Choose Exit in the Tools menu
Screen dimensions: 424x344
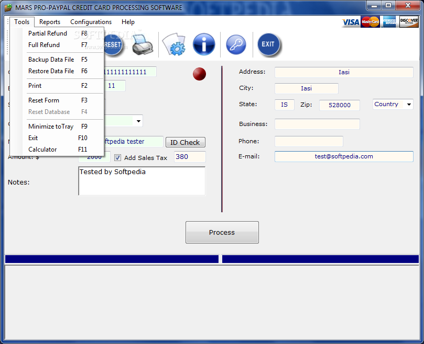click(57, 138)
